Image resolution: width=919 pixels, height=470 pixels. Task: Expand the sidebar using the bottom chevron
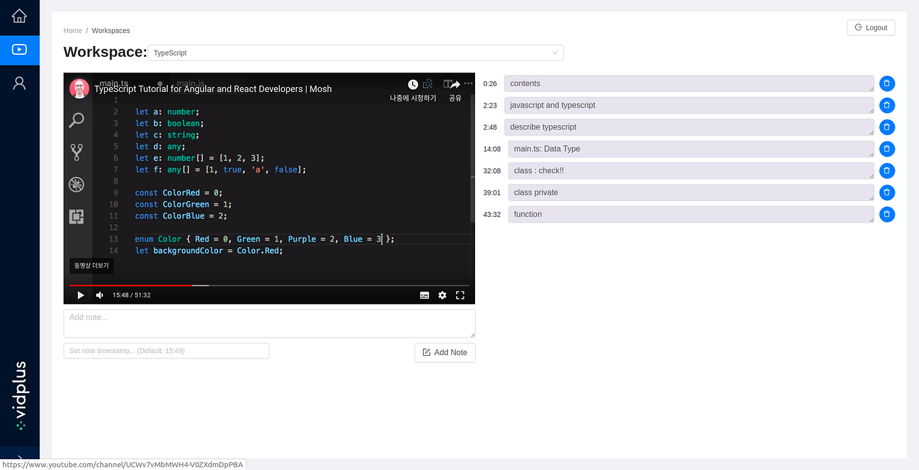point(20,456)
